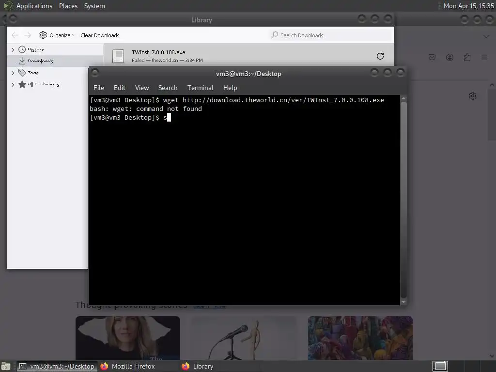Click the terminal scrollbar up arrow

(403, 98)
